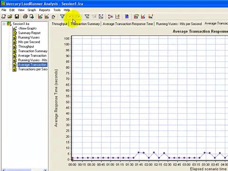Viewport: 228px width, 171px height.
Task: Select Running Vusers in the tree
Action: (29, 38)
